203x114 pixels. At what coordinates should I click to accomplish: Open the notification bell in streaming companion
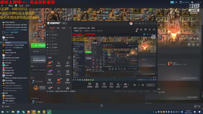(x=149, y=29)
